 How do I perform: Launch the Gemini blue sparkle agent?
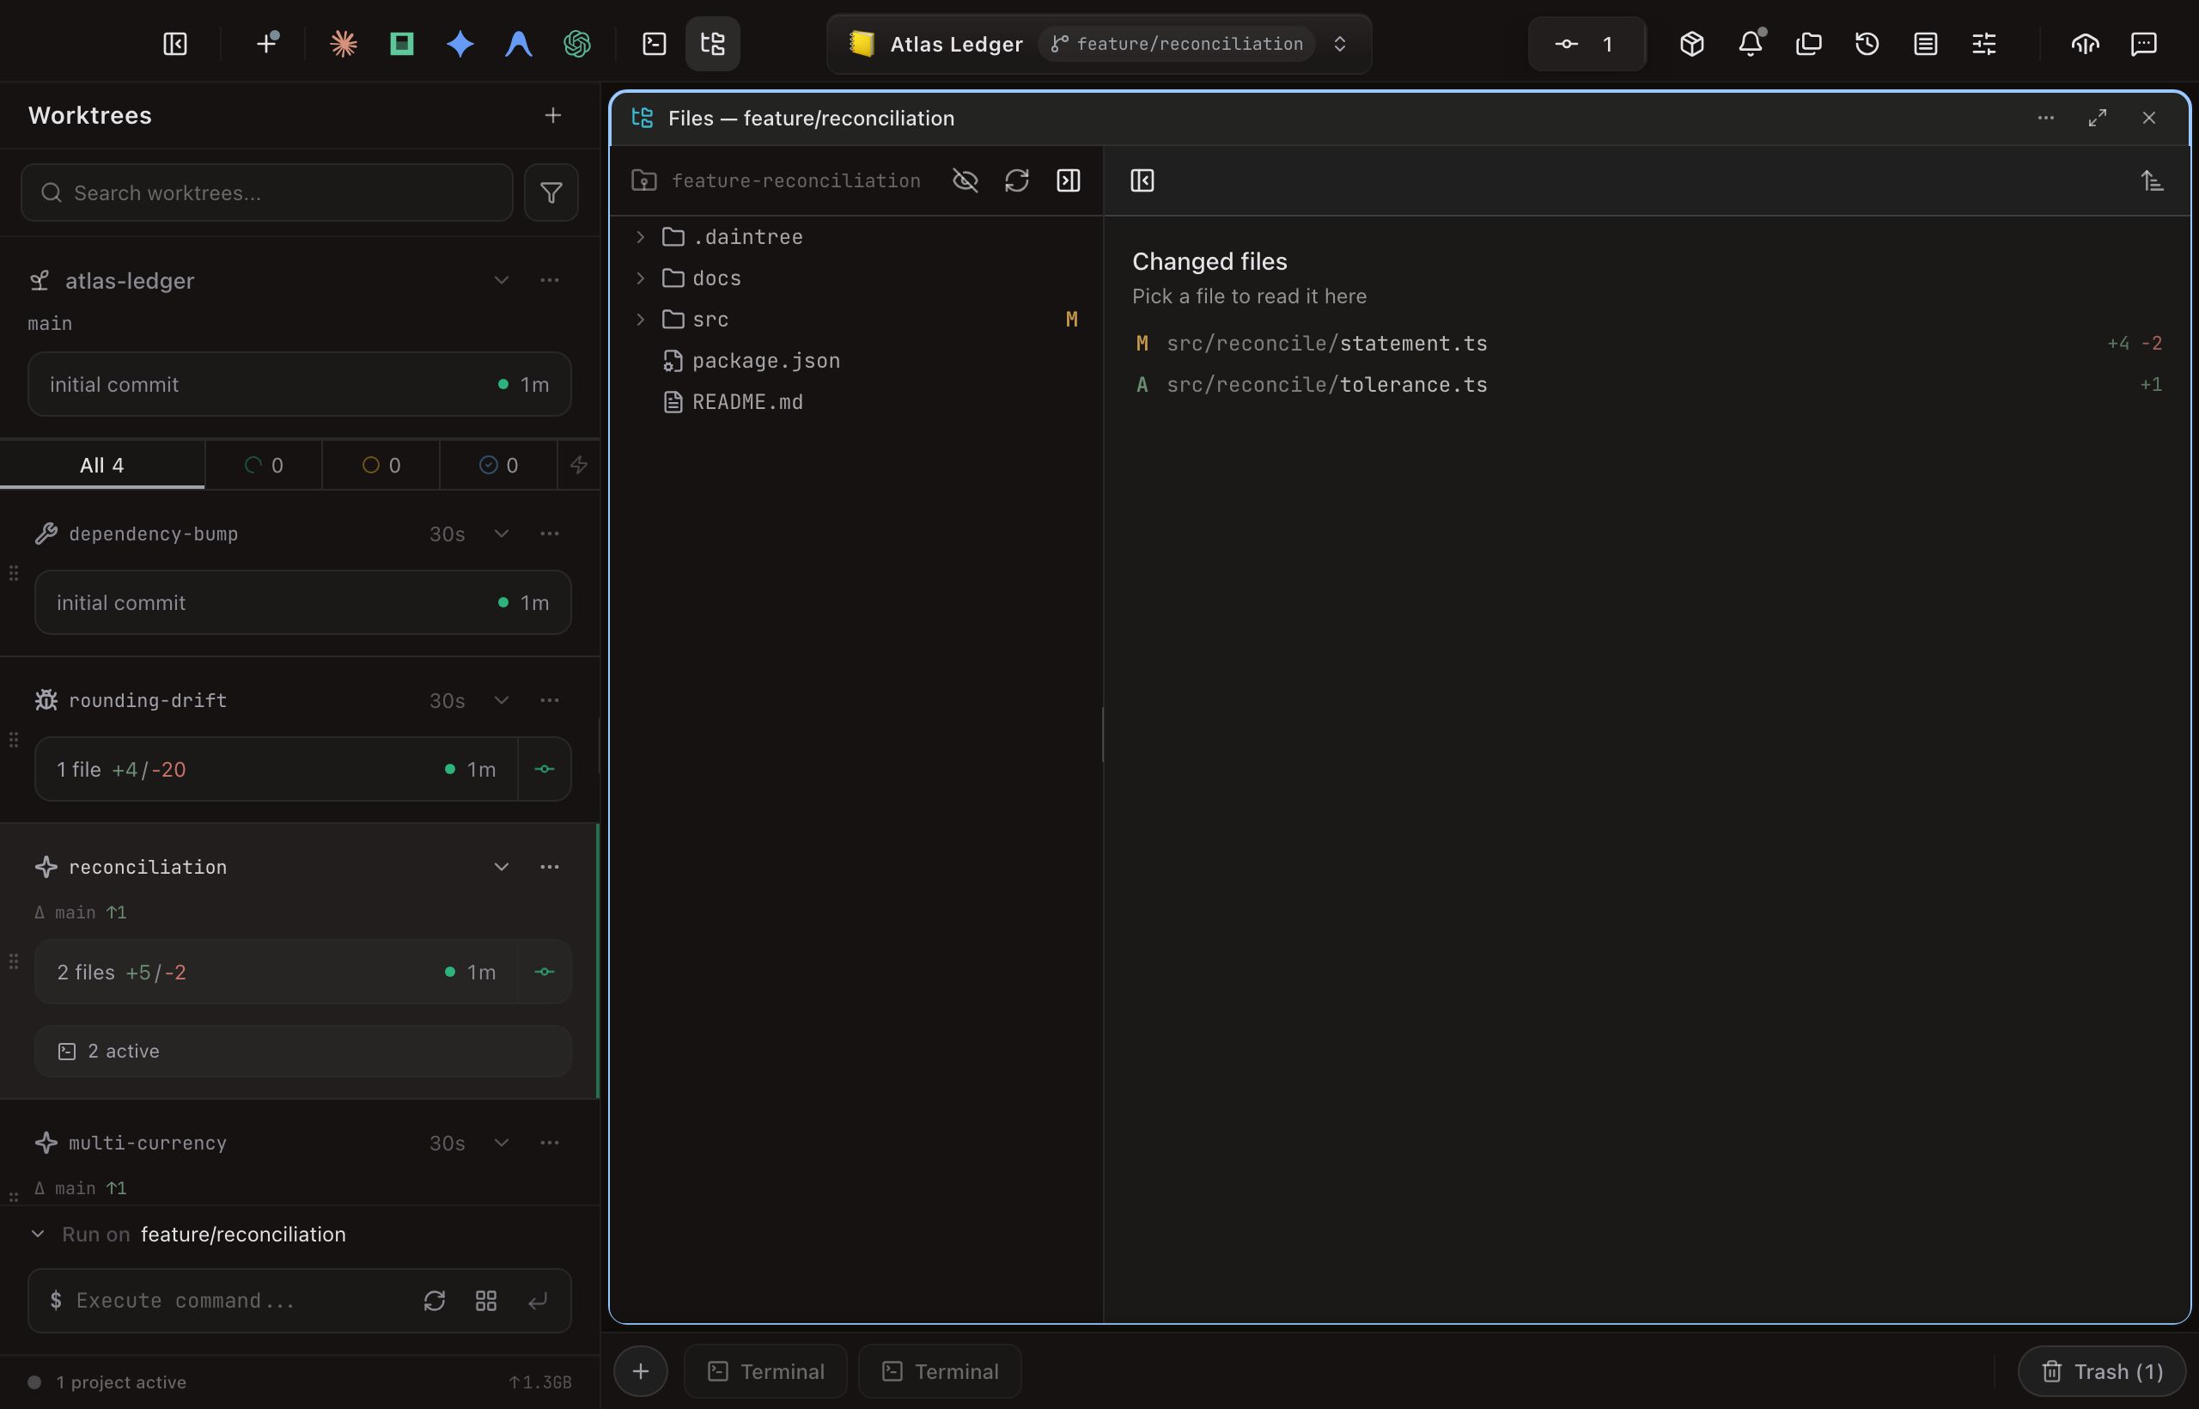coord(460,44)
